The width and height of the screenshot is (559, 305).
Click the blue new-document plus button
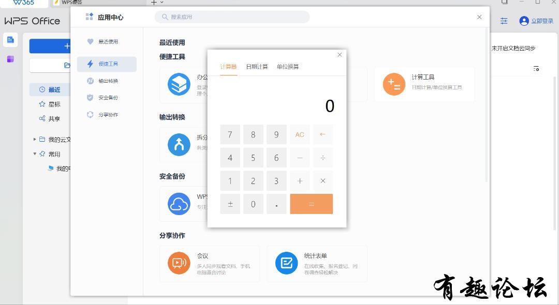[50, 46]
